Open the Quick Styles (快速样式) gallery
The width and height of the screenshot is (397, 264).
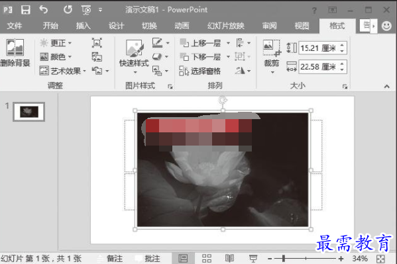(x=134, y=56)
